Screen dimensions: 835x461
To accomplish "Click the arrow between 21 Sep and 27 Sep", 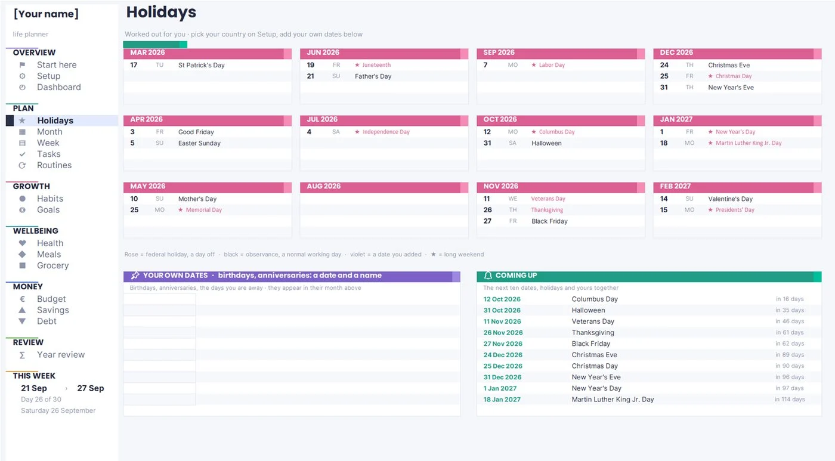I will 66,389.
